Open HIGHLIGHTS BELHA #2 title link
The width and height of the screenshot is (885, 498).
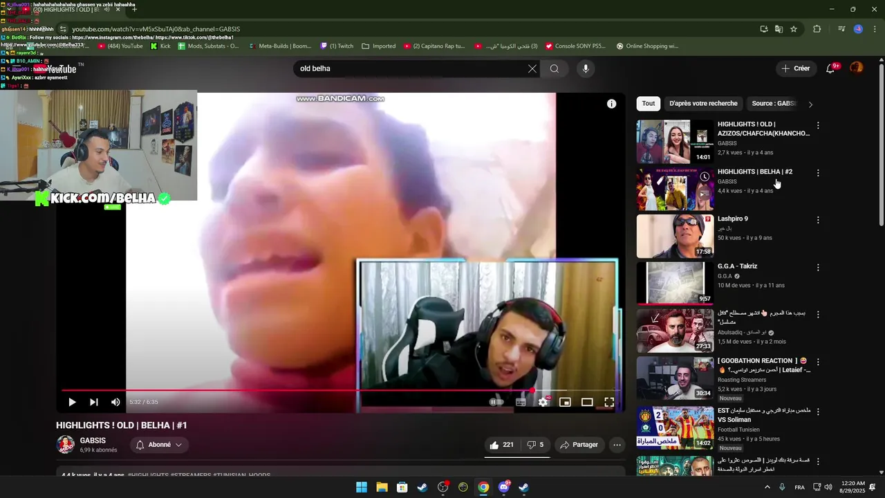pos(755,172)
